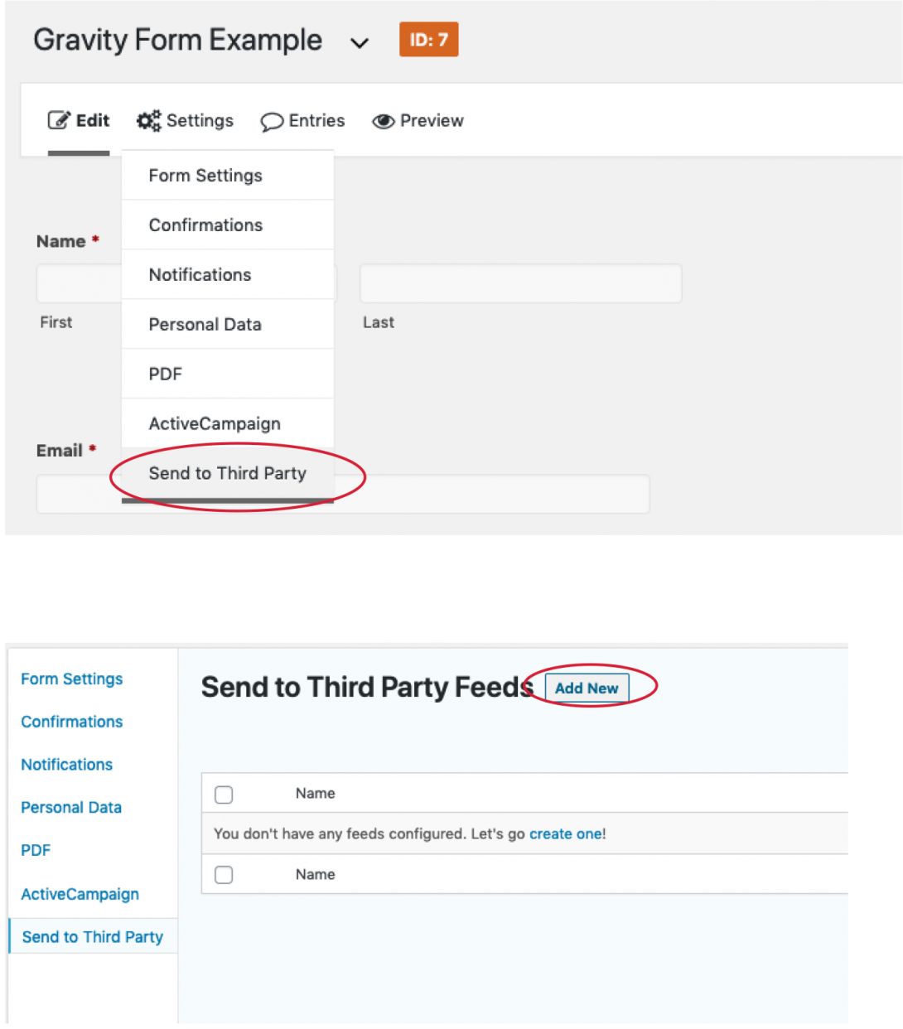Select PDF from the Settings menu
Screen dimensions: 903x1029
tap(165, 374)
